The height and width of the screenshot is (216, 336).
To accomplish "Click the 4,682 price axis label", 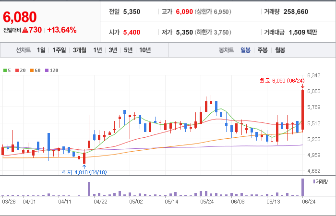I will [314, 171].
